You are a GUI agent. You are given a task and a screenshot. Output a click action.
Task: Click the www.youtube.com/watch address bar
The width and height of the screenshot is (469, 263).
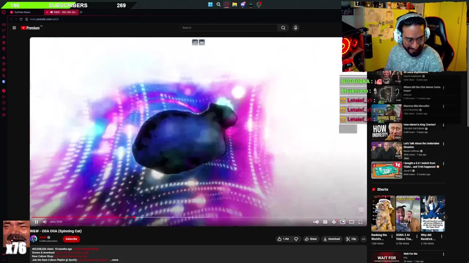pyautogui.click(x=44, y=19)
